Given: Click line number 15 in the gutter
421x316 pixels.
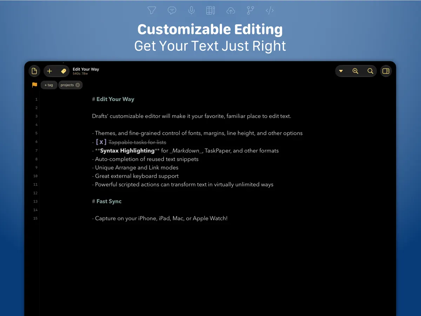Looking at the screenshot, I should [x=35, y=218].
